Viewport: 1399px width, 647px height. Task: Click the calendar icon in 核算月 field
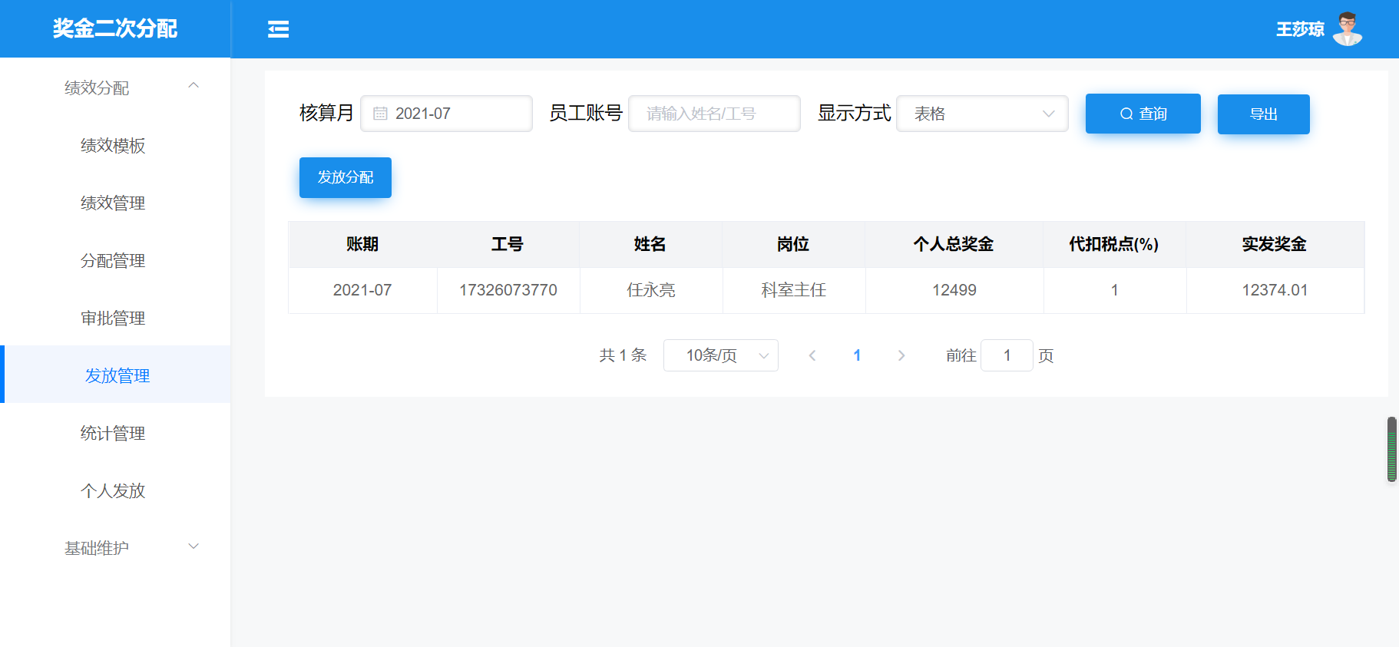click(380, 114)
